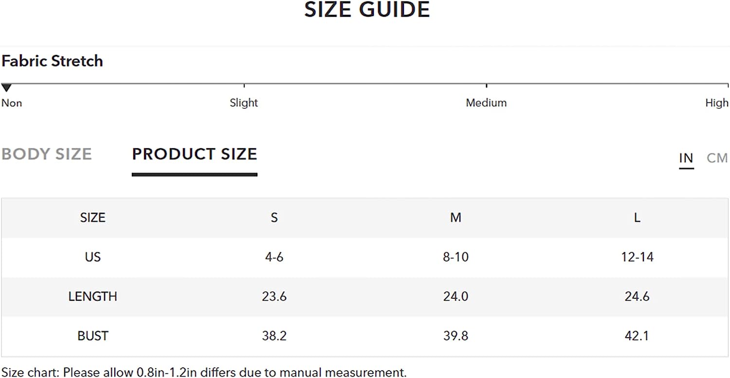
Task: Click the High stretch label
Action: [717, 103]
